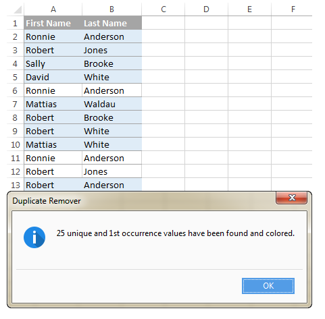Select cell containing Waldau

112,104
